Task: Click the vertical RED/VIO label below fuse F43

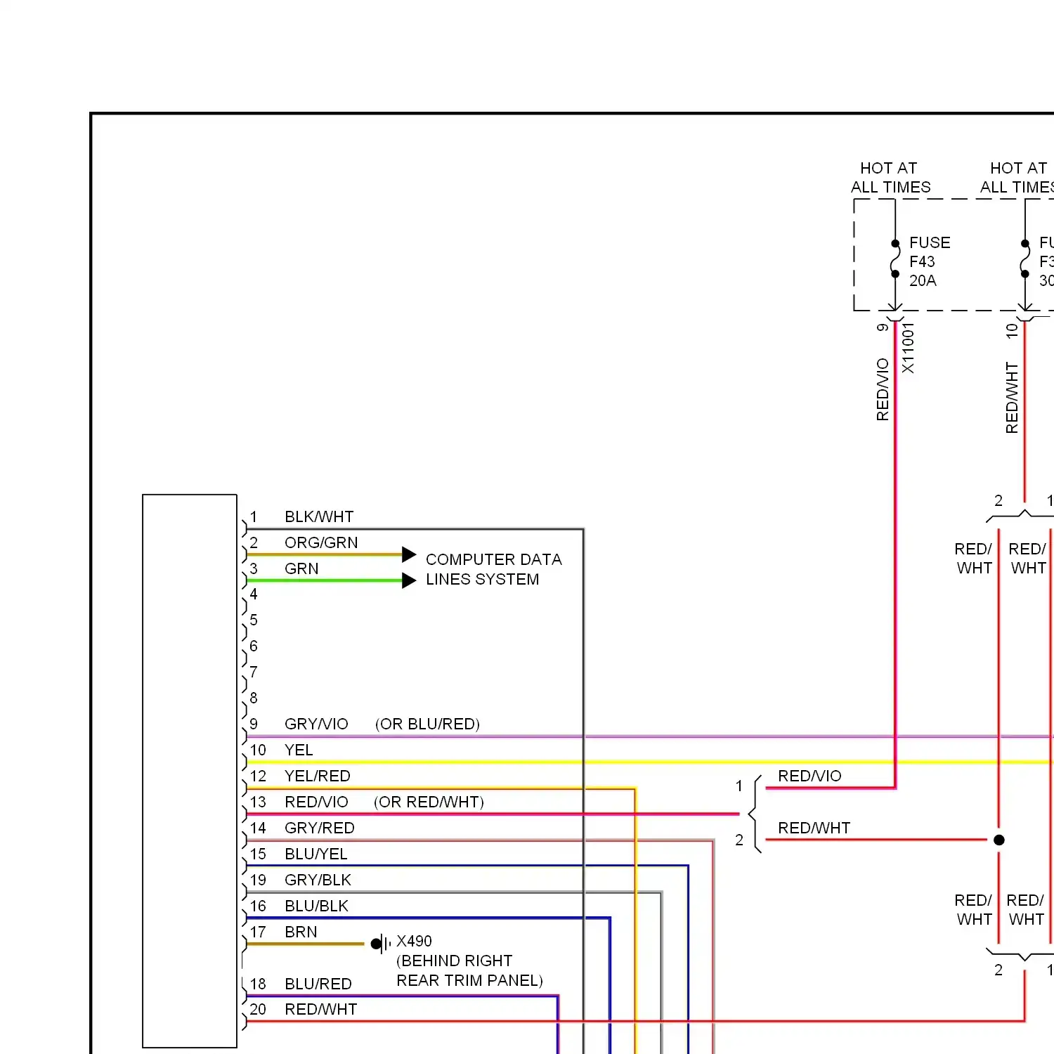Action: pyautogui.click(x=883, y=389)
